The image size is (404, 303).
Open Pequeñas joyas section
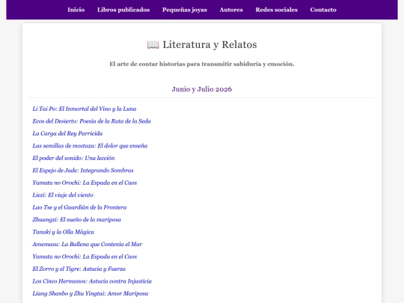point(185,10)
